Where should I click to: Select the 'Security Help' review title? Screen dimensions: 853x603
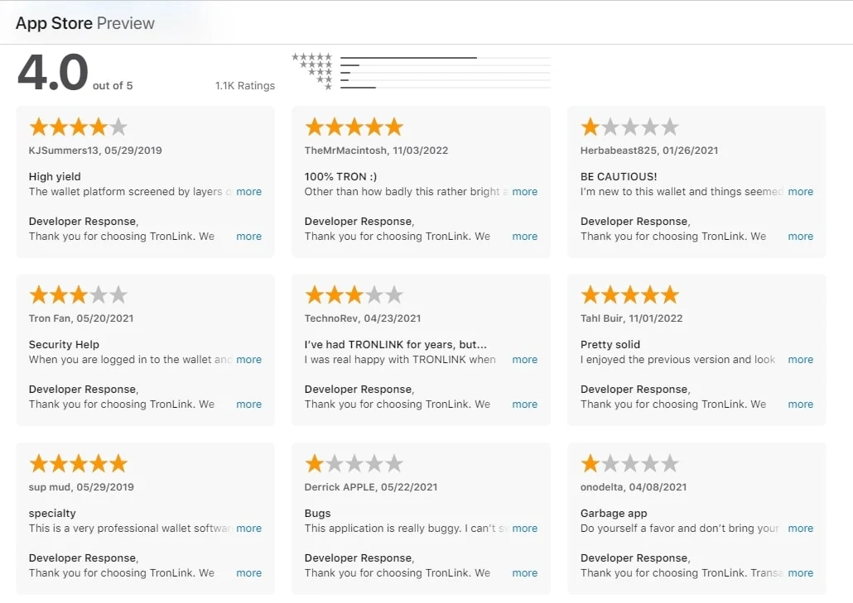pyautogui.click(x=64, y=344)
